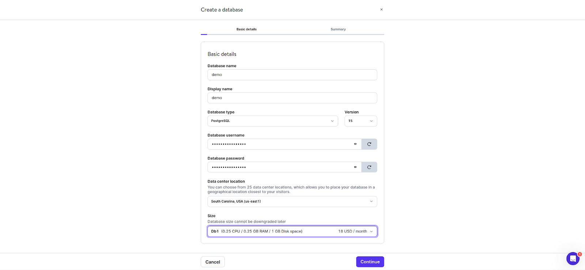585x270 pixels.
Task: Click the step progress bar
Action: [x=292, y=34]
